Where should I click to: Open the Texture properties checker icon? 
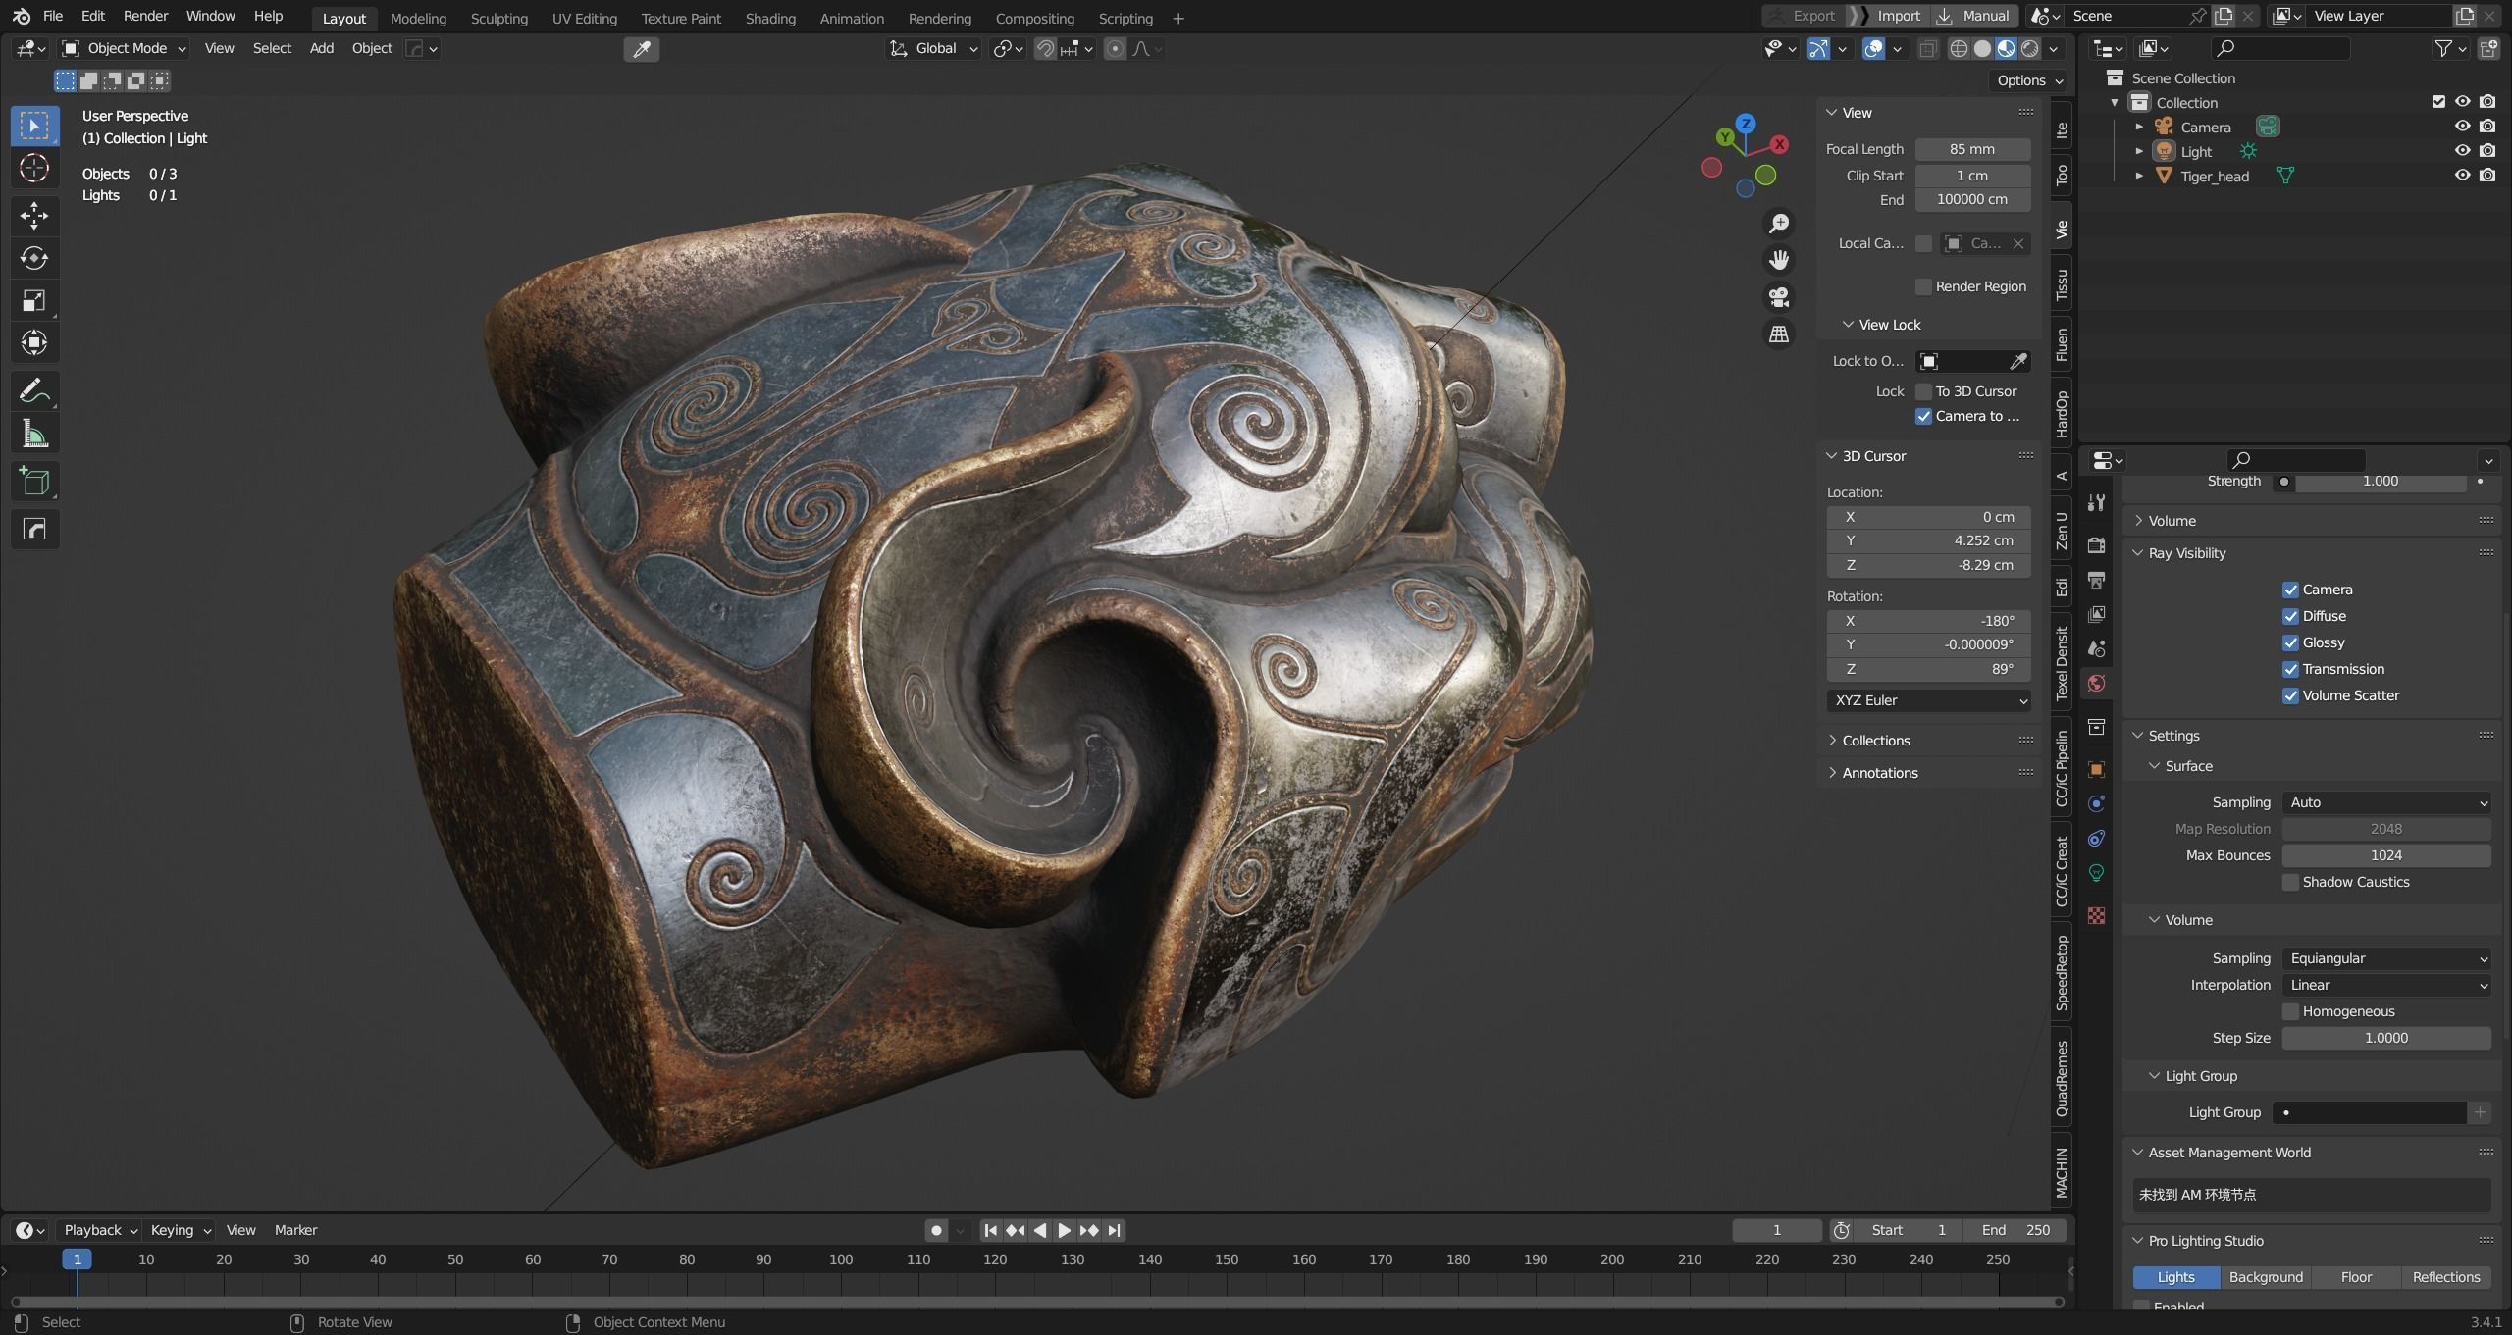[2096, 915]
